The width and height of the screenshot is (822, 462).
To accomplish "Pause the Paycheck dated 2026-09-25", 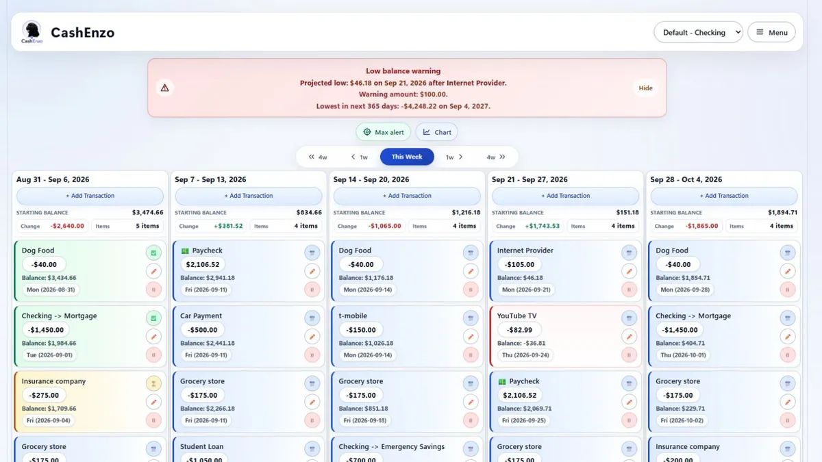I will click(630, 420).
